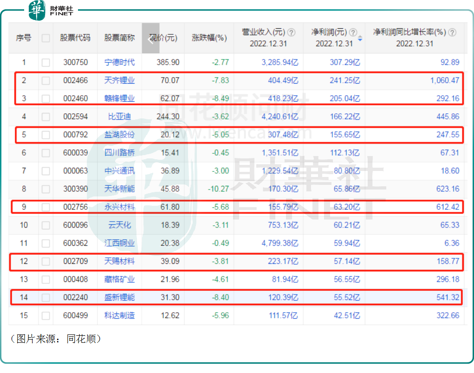Select the checkbox for 永兴材料
The image size is (474, 373).
45,207
